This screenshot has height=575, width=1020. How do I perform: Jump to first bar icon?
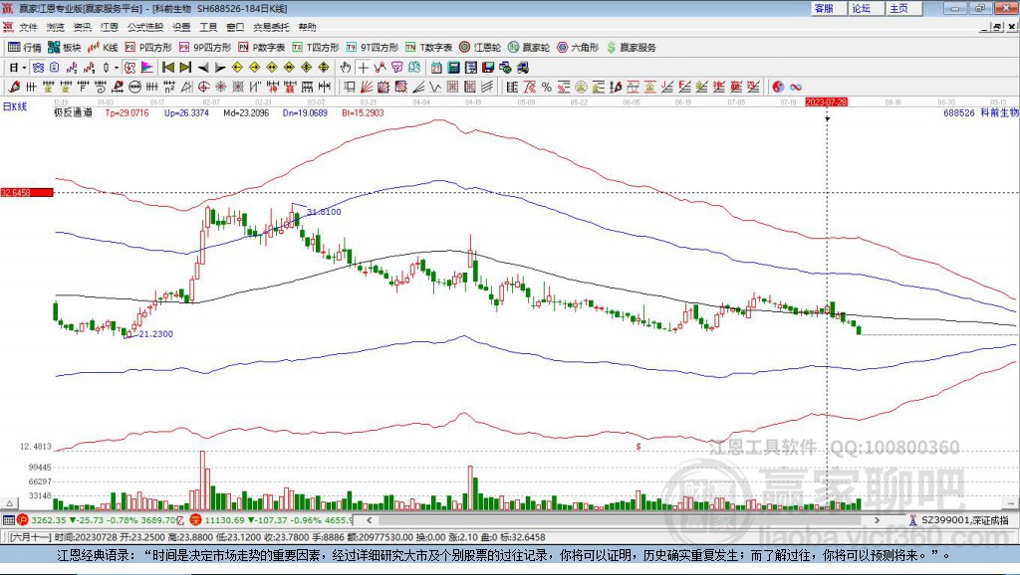[167, 68]
